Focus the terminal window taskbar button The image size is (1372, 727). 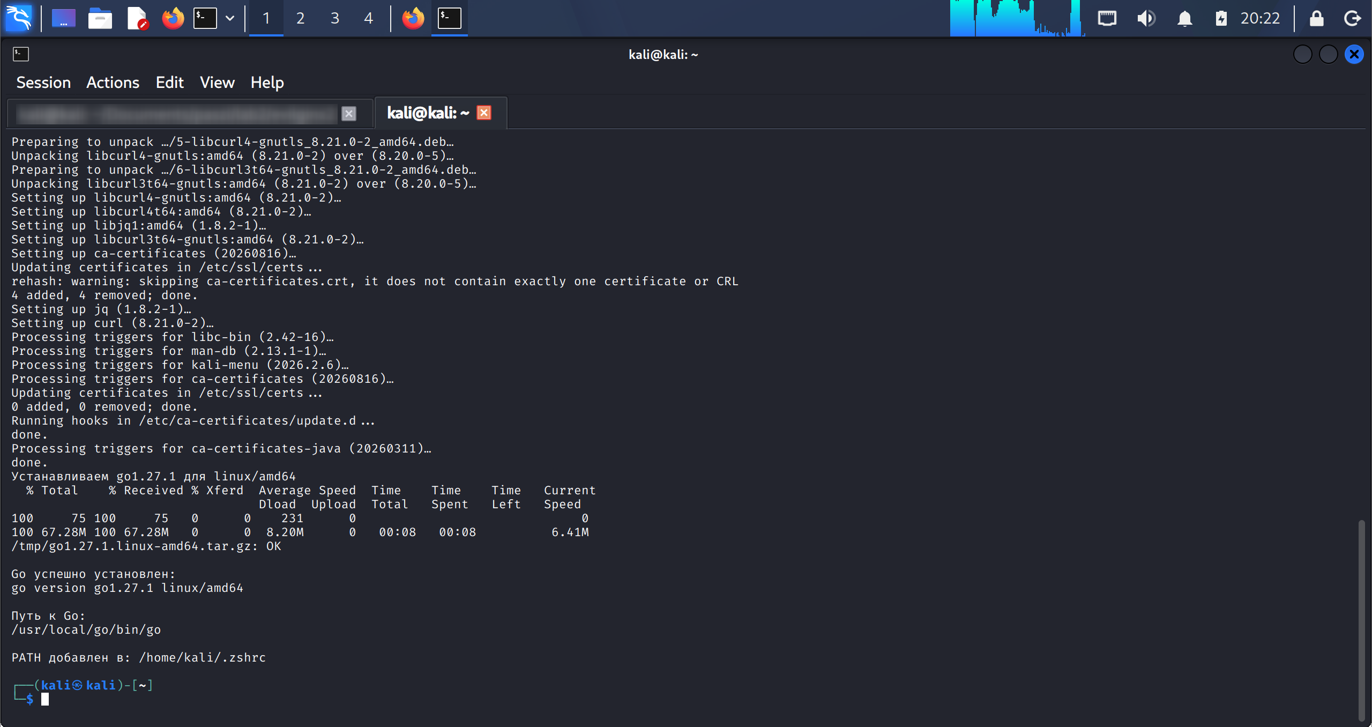point(450,18)
